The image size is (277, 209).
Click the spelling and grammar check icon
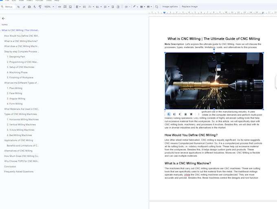click(x=35, y=7)
